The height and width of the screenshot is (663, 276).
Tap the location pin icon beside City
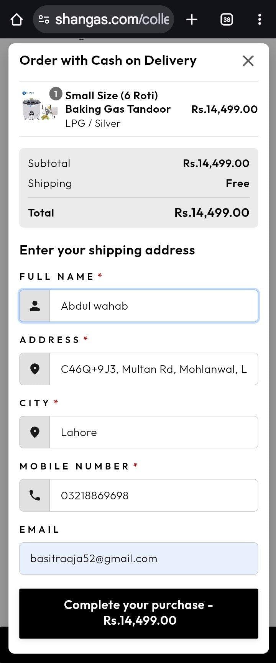(35, 432)
